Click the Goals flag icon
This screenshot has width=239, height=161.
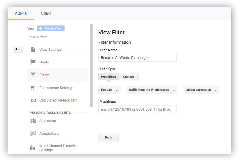click(x=33, y=62)
